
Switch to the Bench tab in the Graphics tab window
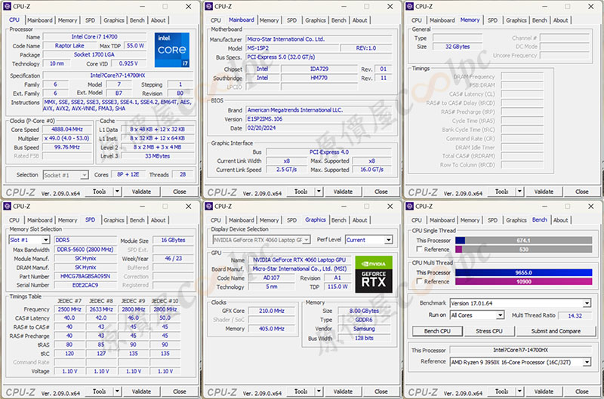pyautogui.click(x=338, y=220)
